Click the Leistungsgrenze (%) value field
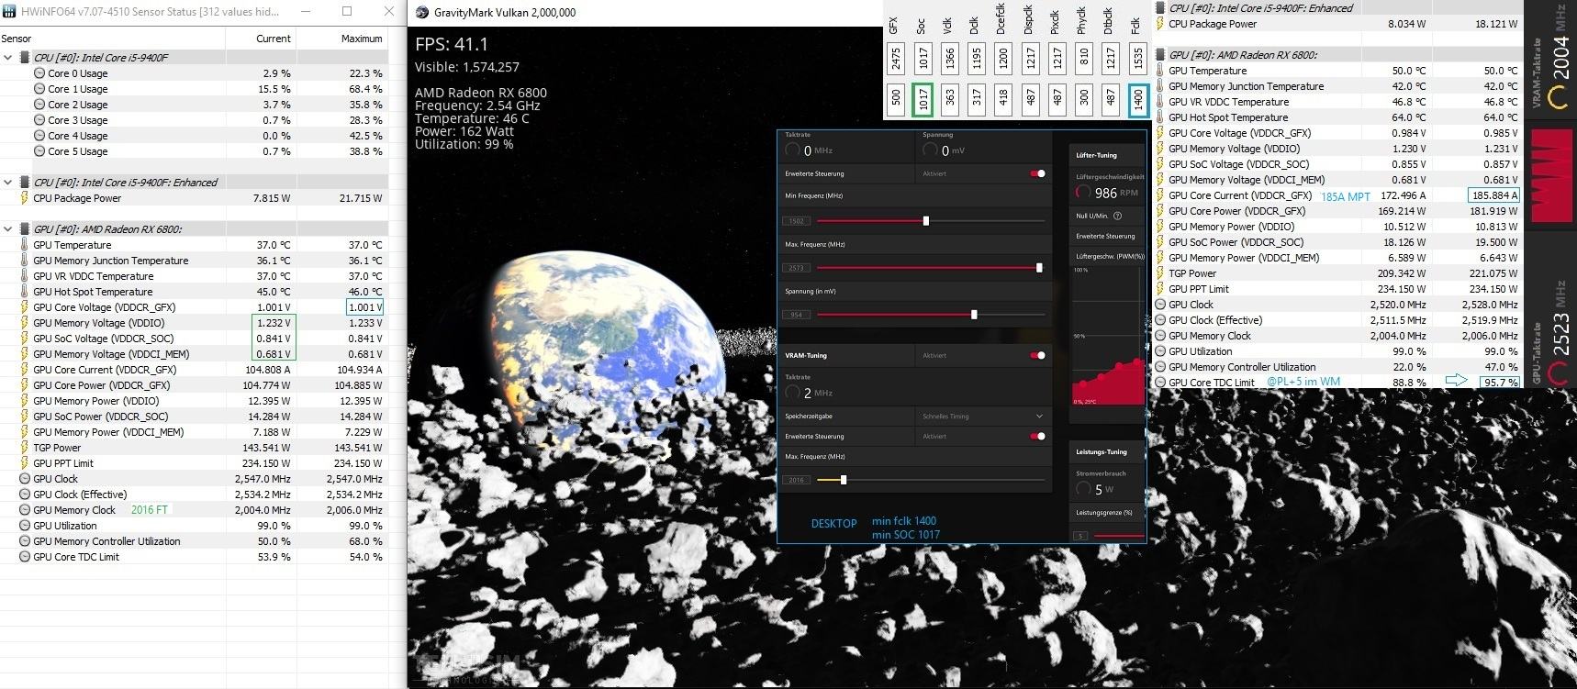The image size is (1577, 689). pyautogui.click(x=1080, y=535)
